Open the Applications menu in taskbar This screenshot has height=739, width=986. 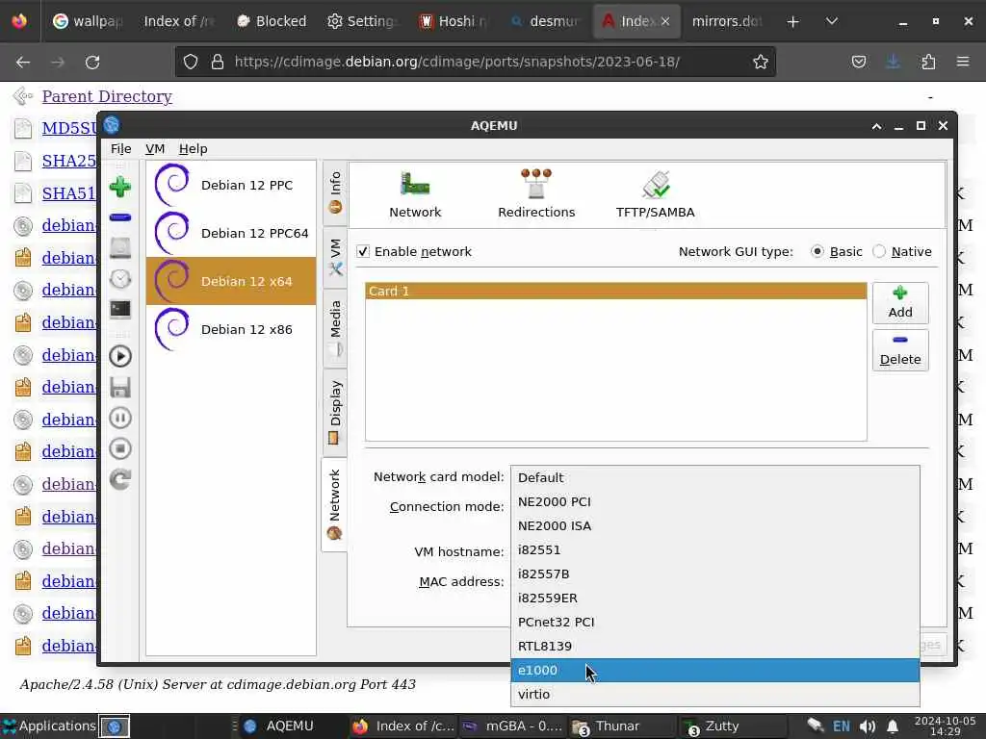tap(49, 726)
